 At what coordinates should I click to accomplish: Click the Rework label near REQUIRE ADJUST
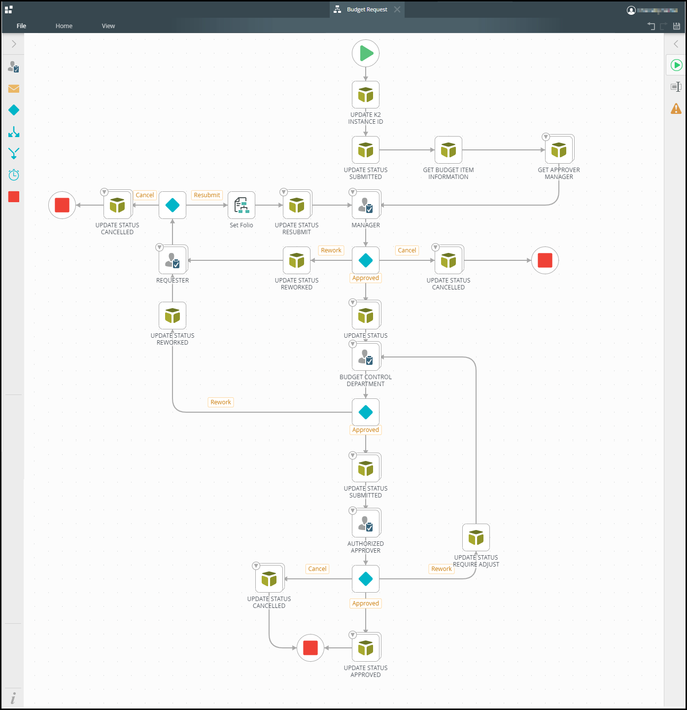click(442, 569)
